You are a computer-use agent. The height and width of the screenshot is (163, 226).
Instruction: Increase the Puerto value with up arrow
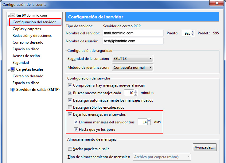193,32
